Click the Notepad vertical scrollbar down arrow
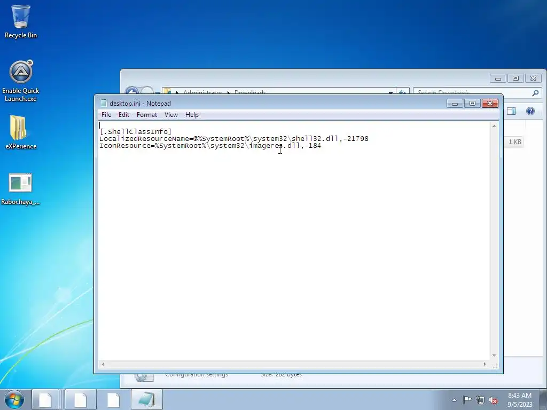 [x=494, y=355]
